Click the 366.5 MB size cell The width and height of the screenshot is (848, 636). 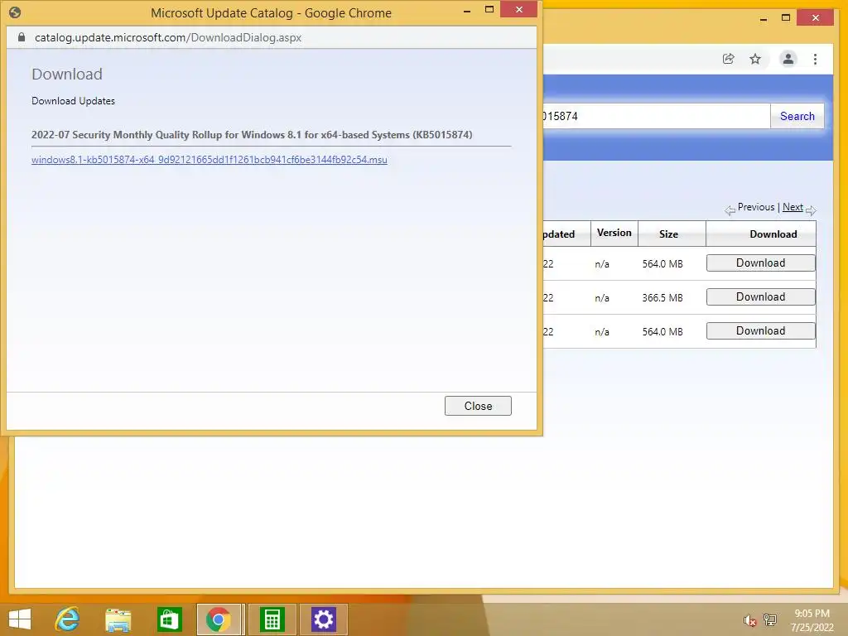point(662,298)
